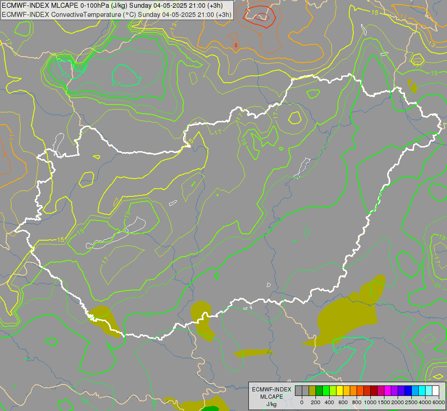Click the legend tick label 1500
The height and width of the screenshot is (411, 447).
(x=384, y=402)
